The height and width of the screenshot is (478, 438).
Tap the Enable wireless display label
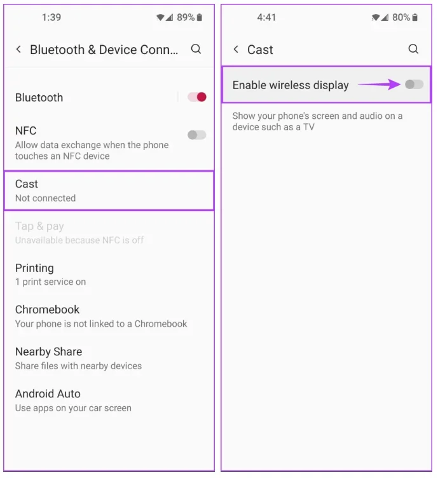point(291,85)
